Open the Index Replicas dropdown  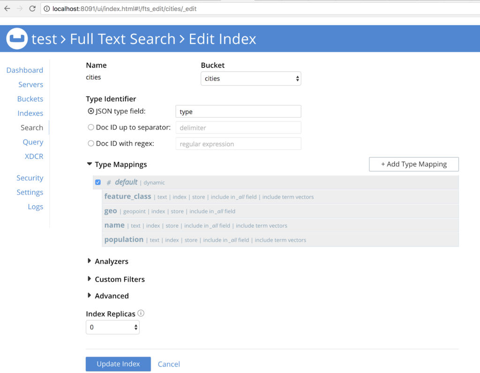(x=112, y=327)
